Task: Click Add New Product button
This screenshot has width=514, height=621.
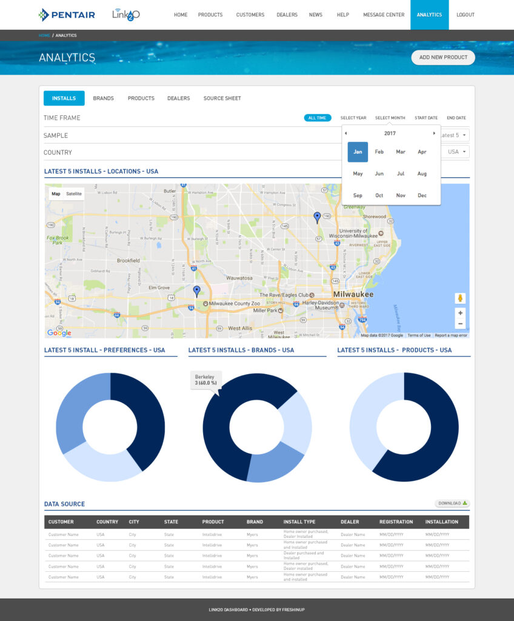Action: pos(443,58)
